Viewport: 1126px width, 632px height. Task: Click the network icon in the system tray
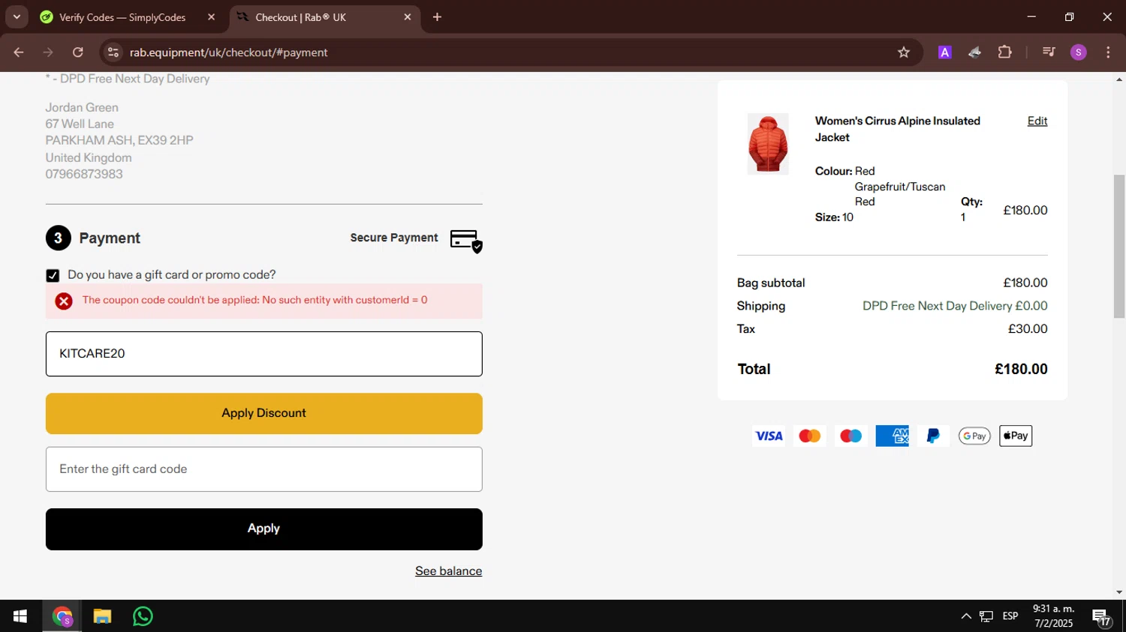(986, 616)
